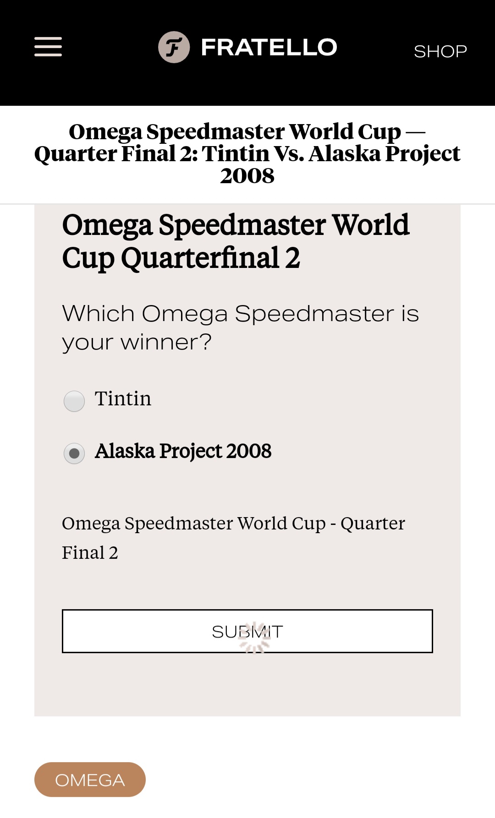The image size is (495, 818).
Task: Click the loading spinner on Submit
Action: coord(255,637)
